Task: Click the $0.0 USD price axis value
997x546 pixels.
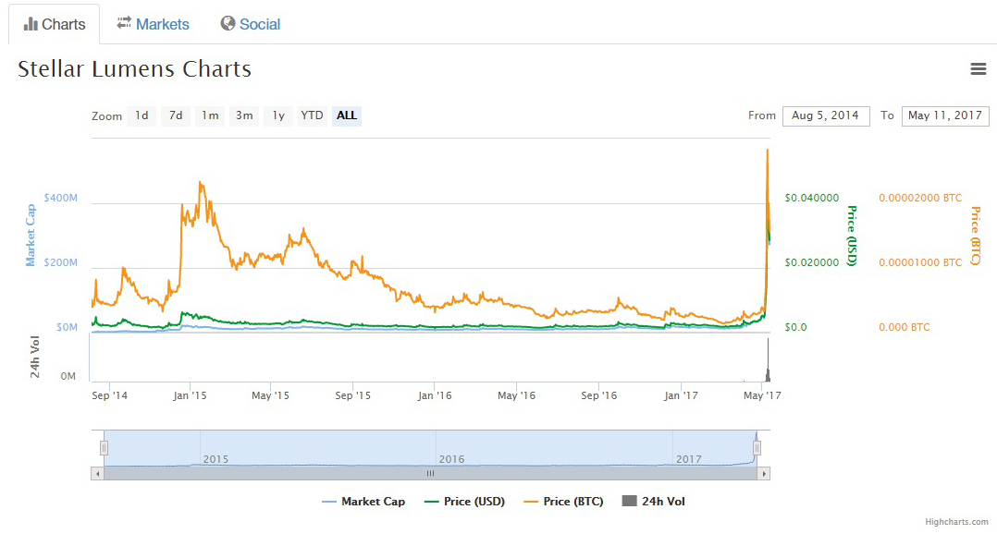Action: (795, 328)
